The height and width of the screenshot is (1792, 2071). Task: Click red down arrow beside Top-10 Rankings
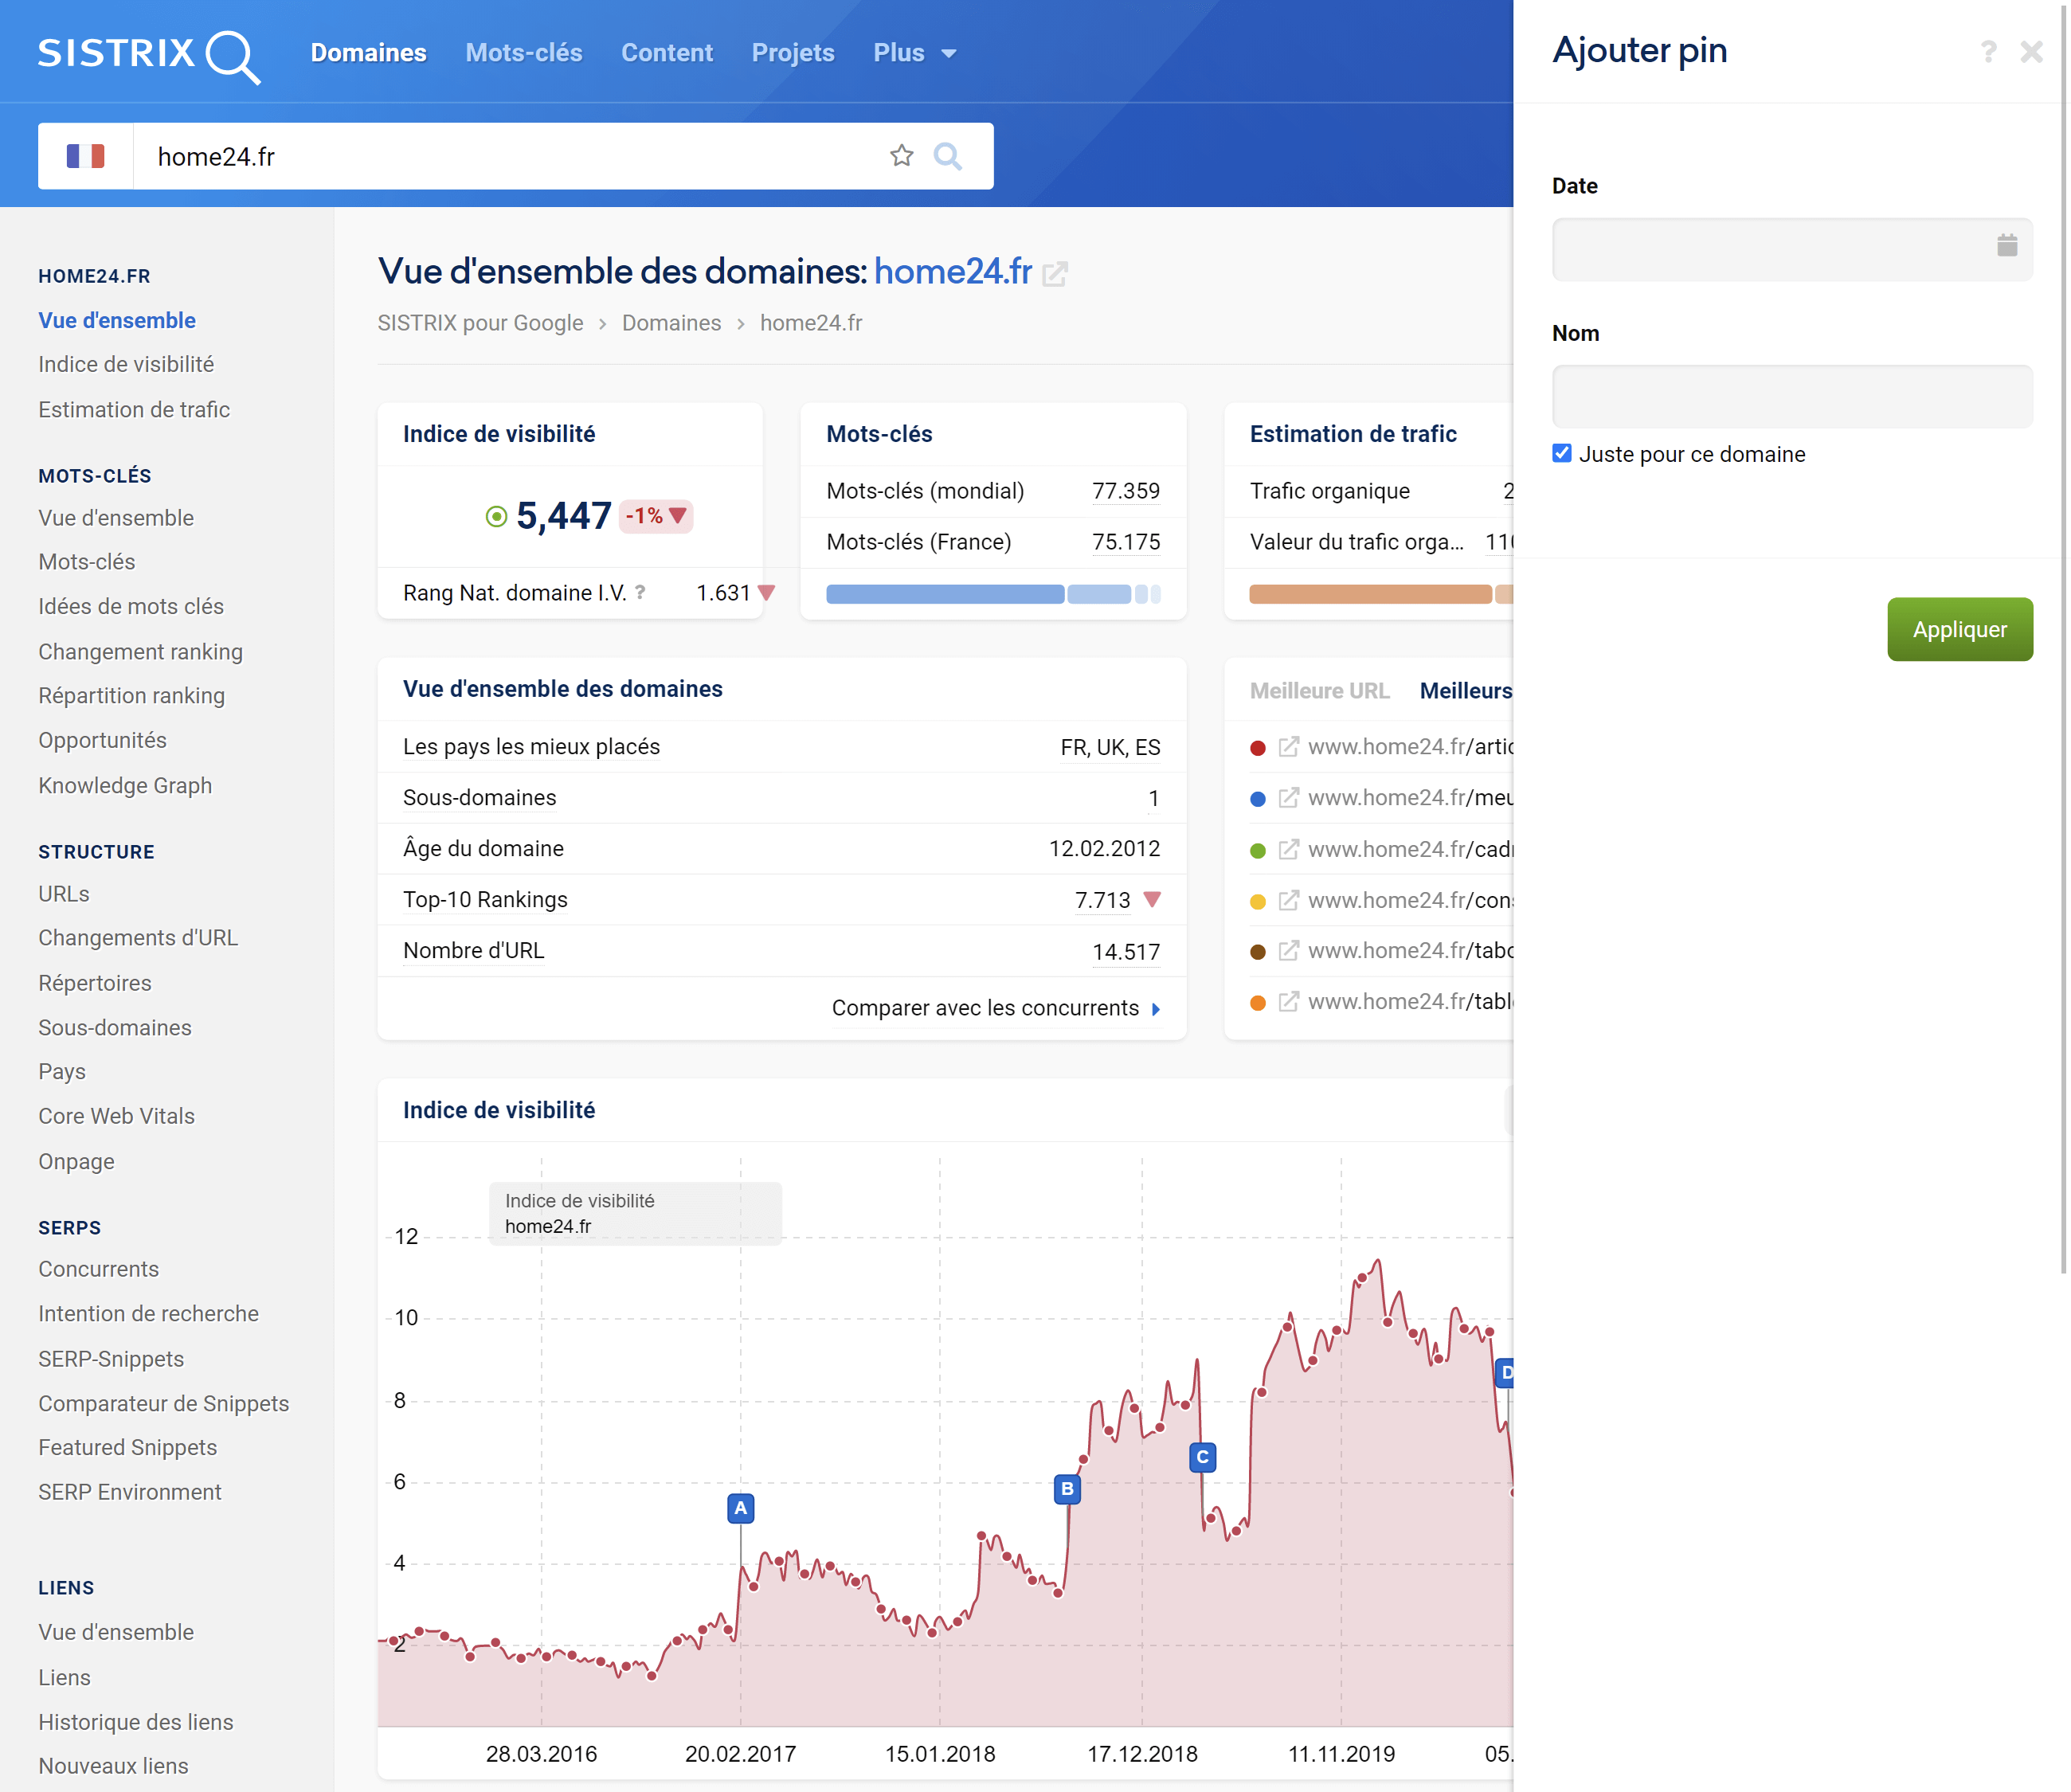coord(1152,900)
